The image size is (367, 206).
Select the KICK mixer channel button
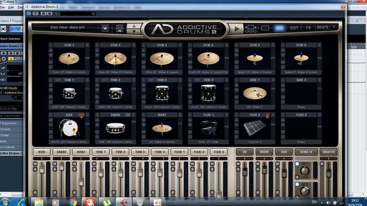[42, 152]
